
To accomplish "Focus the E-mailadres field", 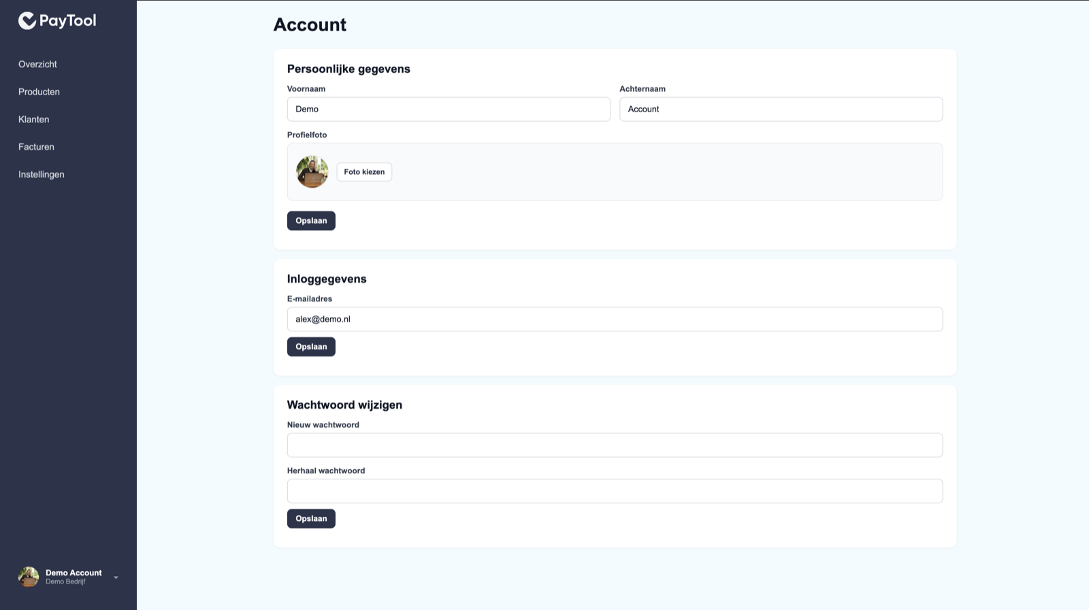I will click(x=615, y=319).
